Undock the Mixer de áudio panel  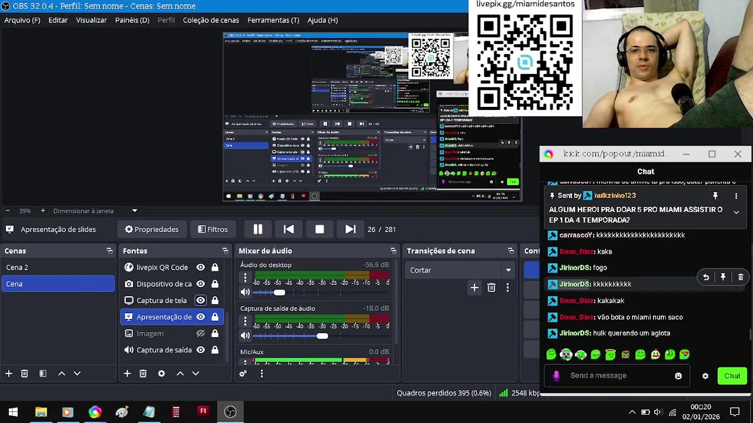click(394, 251)
